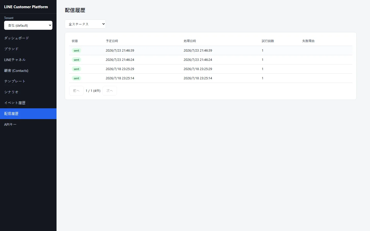Open the シナリオ page
Viewport: 370px width, 231px height.
(28, 92)
